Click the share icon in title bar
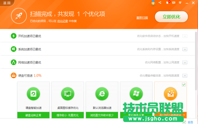 point(160,3)
